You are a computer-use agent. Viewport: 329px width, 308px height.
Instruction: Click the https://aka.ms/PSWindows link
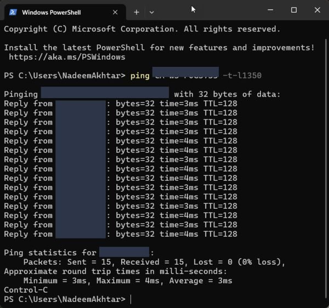[x=67, y=57]
